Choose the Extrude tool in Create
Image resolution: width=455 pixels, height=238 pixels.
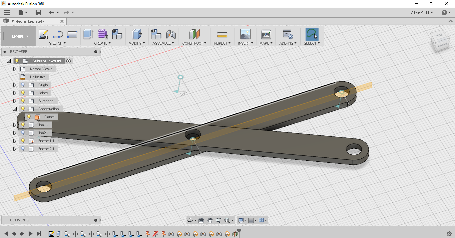[88, 34]
